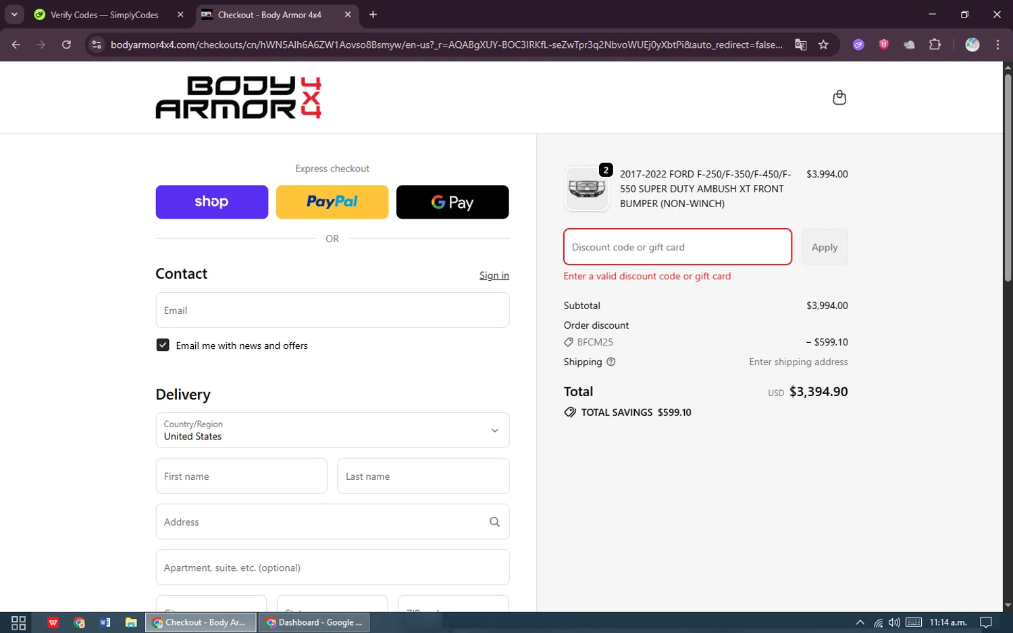Click the Apply discount button
Image resolution: width=1013 pixels, height=633 pixels.
pyautogui.click(x=825, y=247)
